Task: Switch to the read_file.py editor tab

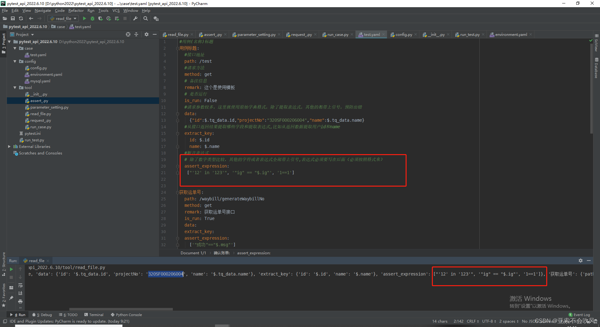Action: tap(178, 35)
